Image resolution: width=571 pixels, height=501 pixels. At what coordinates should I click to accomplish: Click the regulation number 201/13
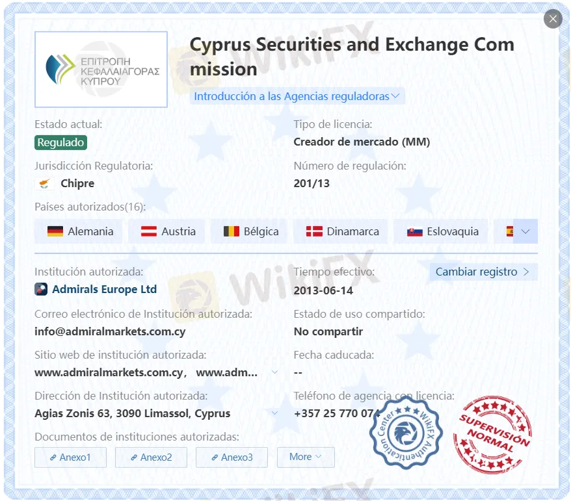click(x=312, y=183)
